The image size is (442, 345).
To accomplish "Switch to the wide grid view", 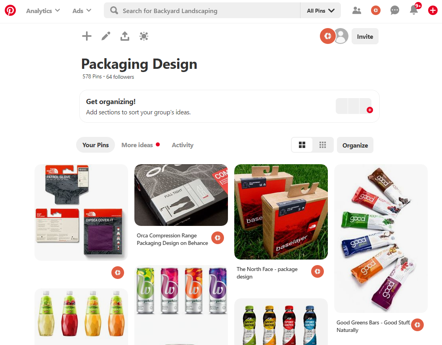I will [302, 145].
